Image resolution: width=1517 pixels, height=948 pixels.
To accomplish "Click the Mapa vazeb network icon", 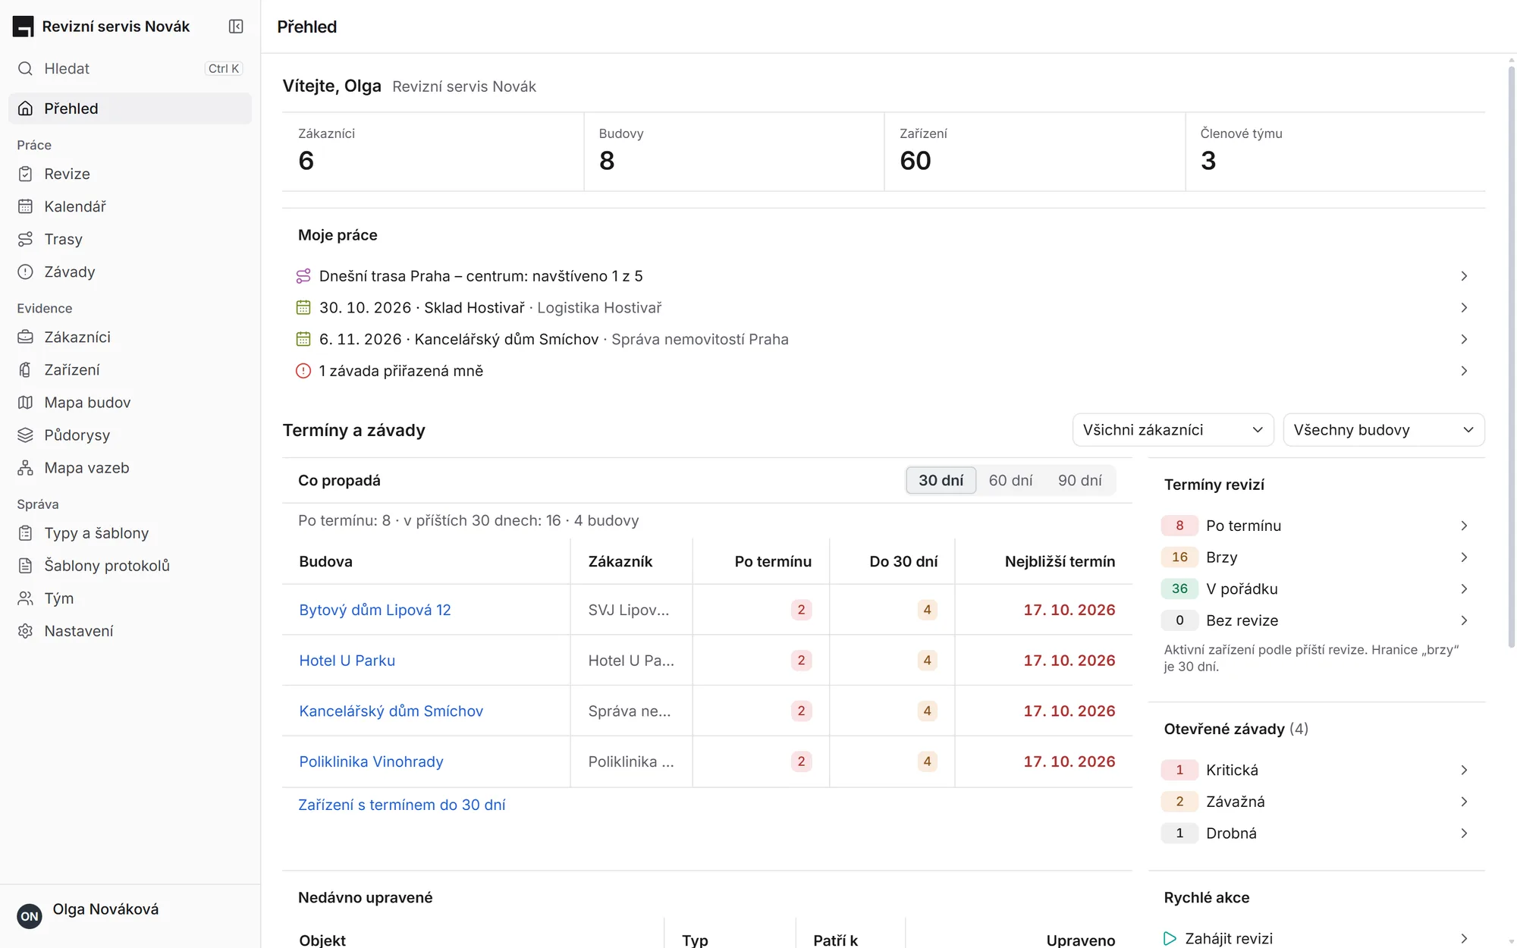I will tap(25, 467).
